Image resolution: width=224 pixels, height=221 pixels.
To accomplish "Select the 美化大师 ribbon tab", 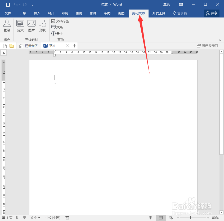I will click(x=138, y=13).
